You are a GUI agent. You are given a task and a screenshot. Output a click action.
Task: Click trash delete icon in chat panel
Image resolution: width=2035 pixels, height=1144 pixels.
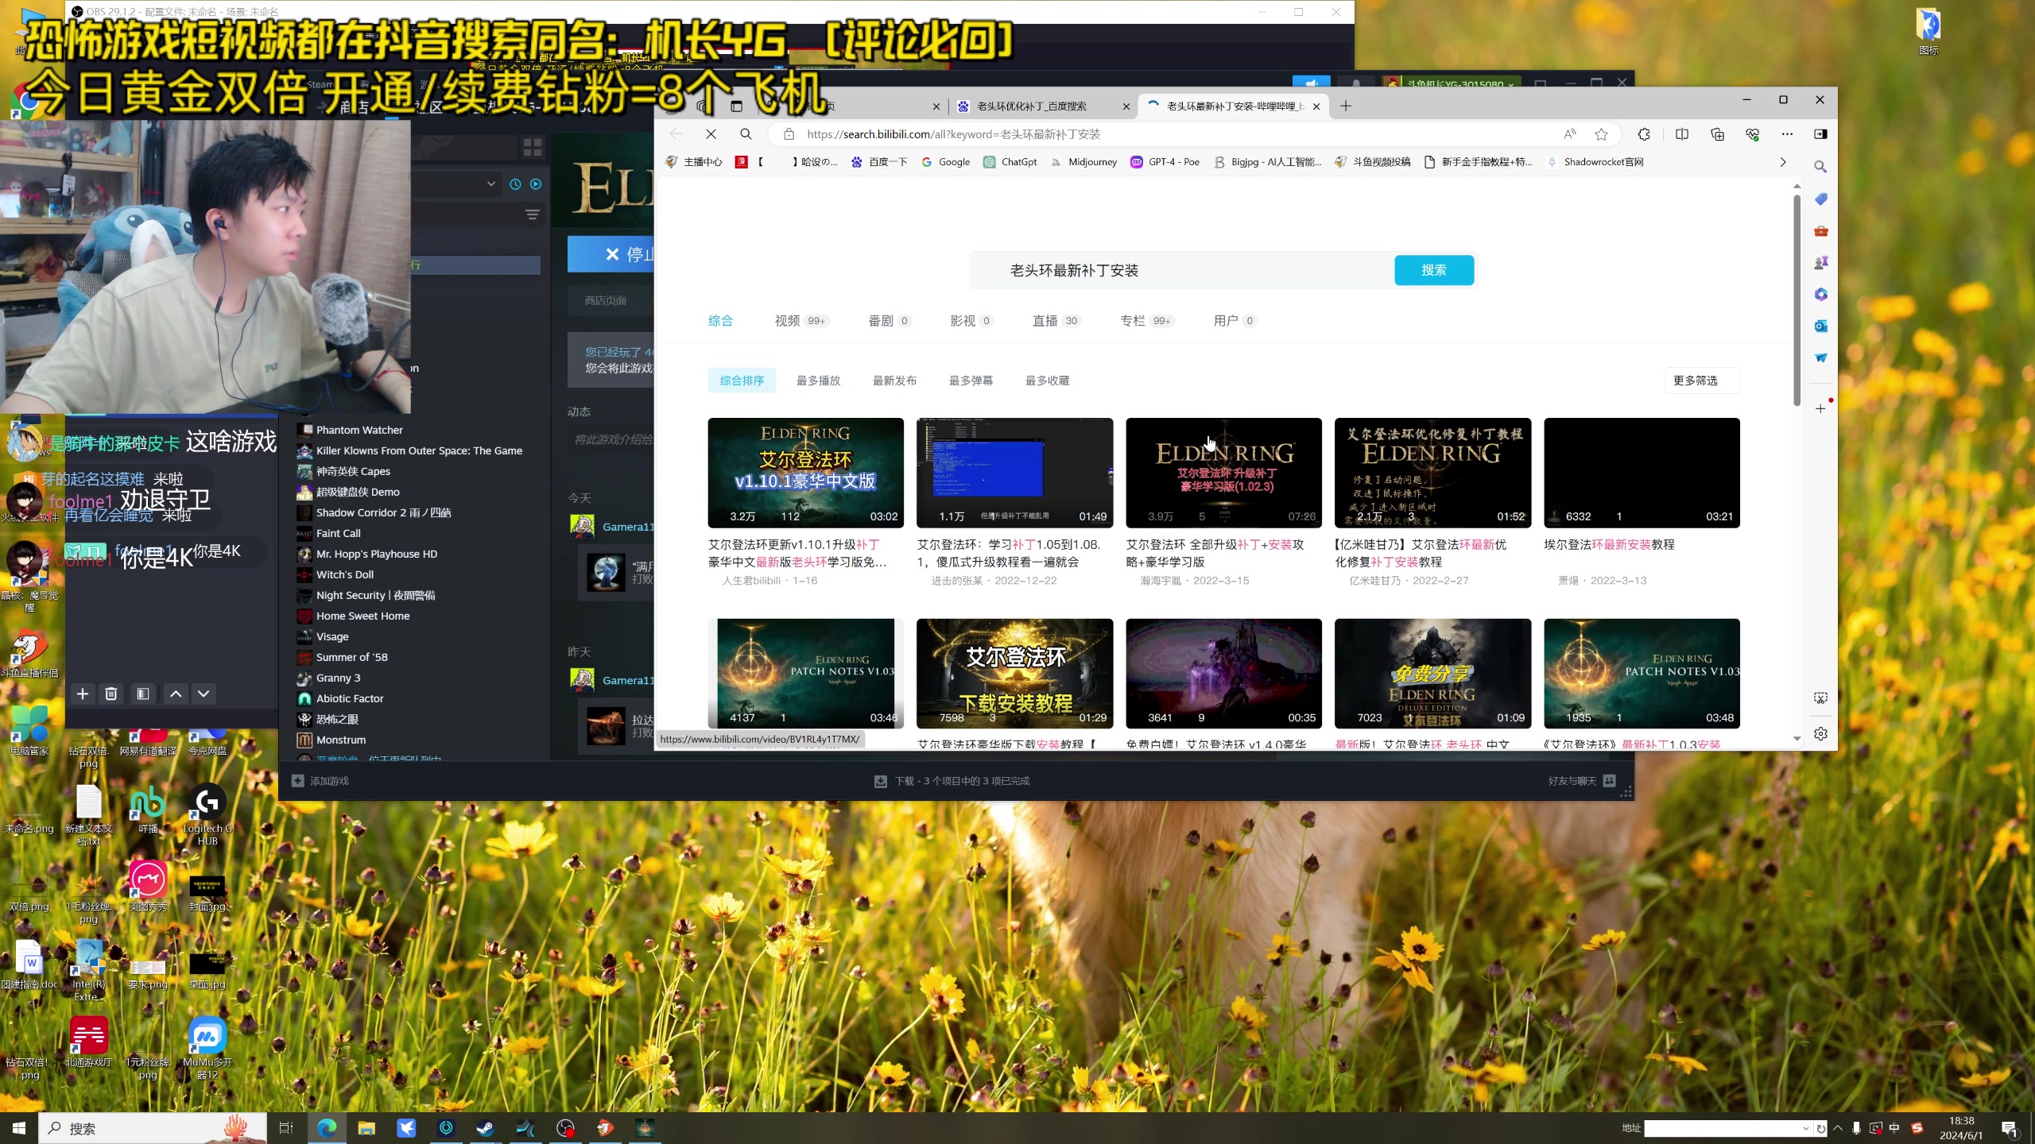111,694
